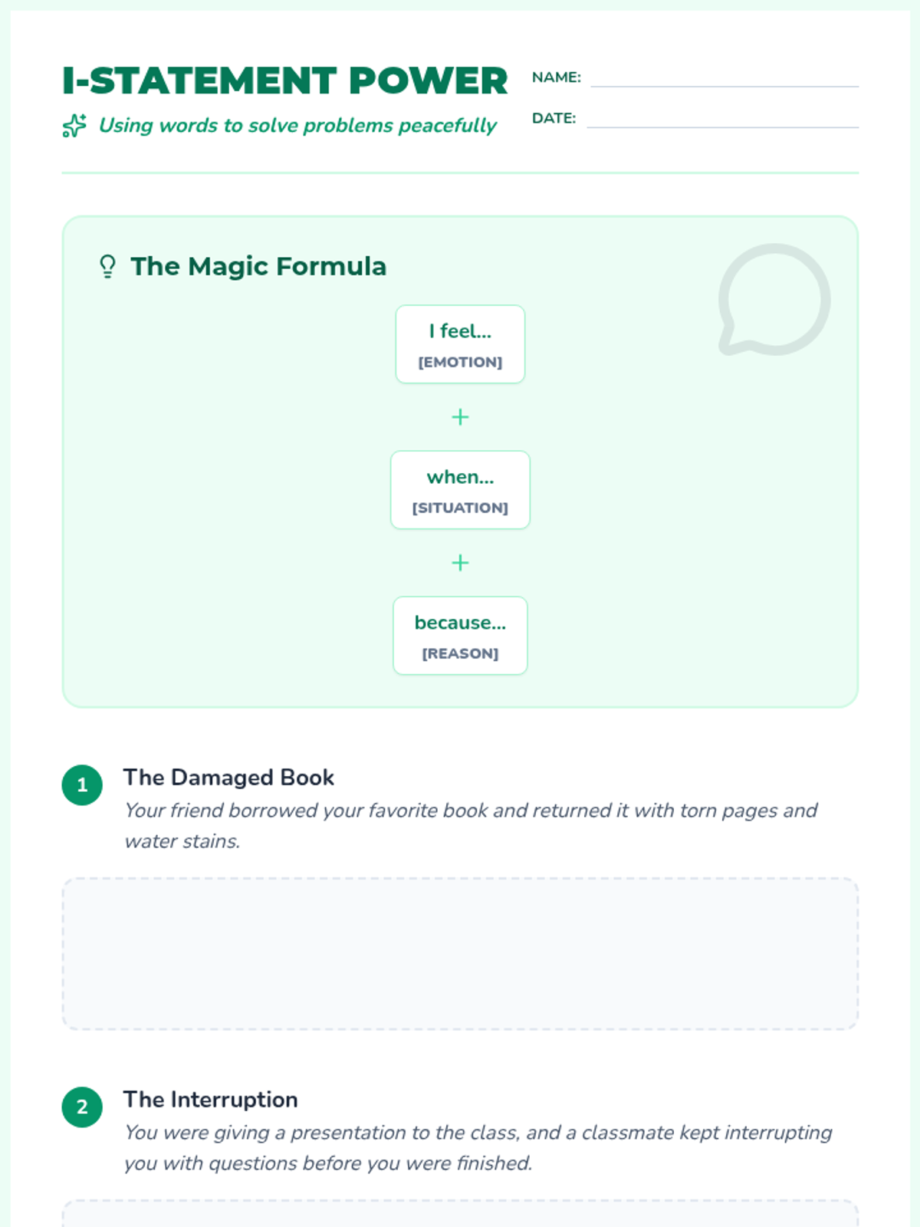Click the 'Using words to solve problems' subtitle

click(x=297, y=125)
